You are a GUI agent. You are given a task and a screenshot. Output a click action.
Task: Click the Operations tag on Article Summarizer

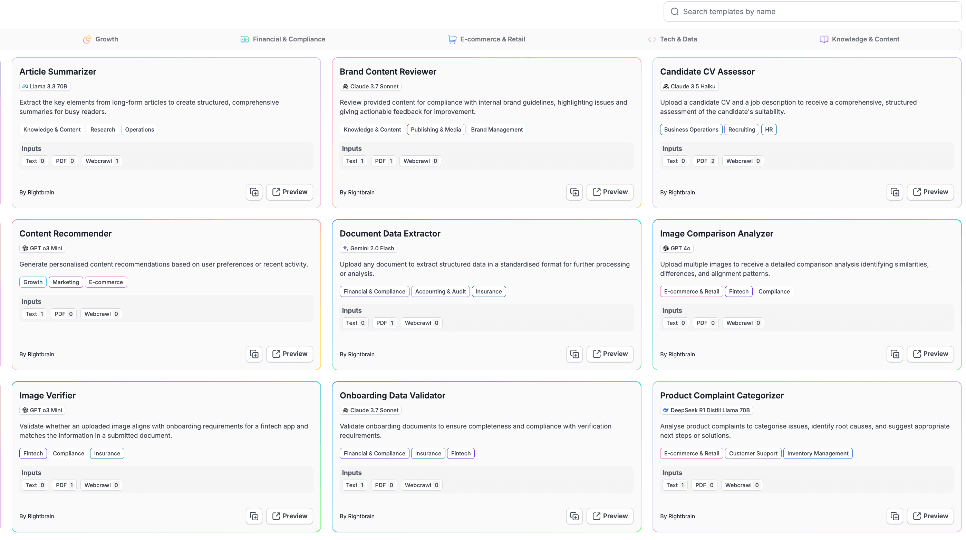139,130
